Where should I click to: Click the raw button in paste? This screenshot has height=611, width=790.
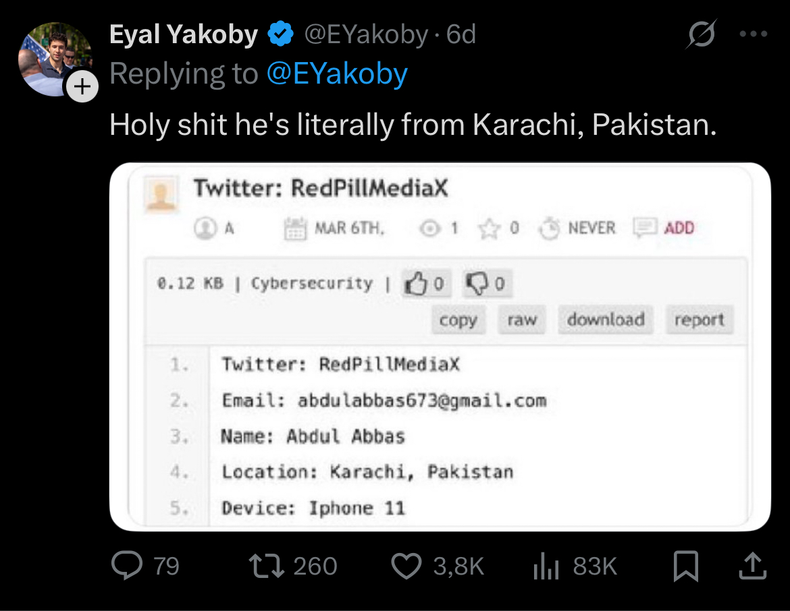pos(522,320)
